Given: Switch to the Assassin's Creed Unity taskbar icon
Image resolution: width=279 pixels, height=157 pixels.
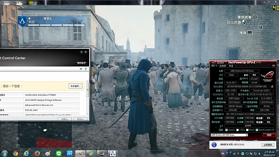Looking at the screenshot, I should pos(112,154).
